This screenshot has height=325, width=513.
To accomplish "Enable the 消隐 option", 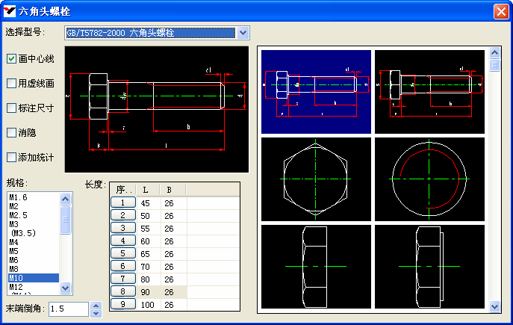I will [11, 132].
